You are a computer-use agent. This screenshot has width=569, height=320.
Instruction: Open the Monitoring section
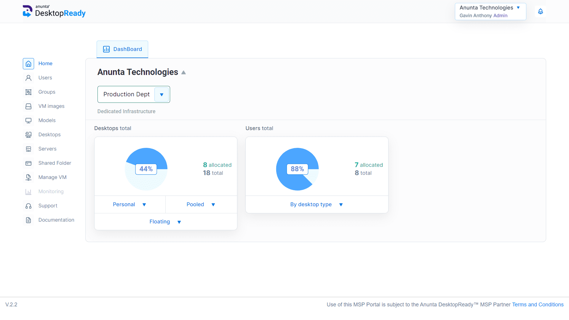(x=51, y=191)
